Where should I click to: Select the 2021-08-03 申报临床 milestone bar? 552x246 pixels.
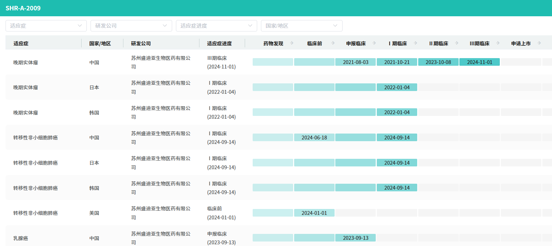(x=355, y=62)
